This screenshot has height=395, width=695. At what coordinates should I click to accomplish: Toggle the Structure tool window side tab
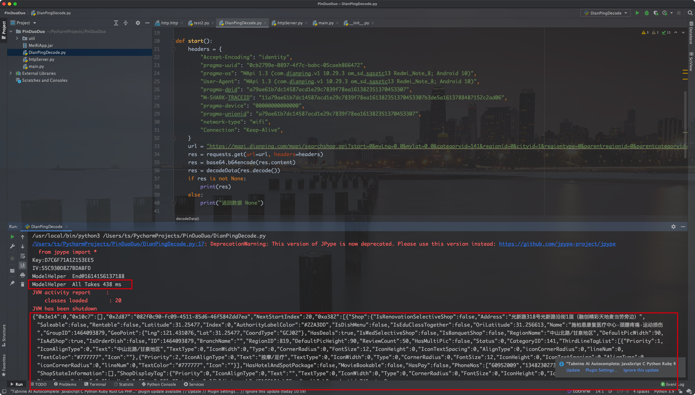click(x=4, y=335)
